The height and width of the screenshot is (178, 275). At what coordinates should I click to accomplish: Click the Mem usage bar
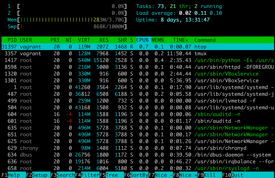point(67,20)
